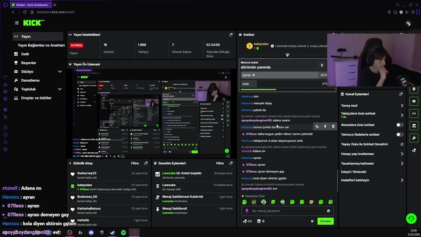421x237 pixels.
Task: Toggle Abonelere özel sohbet switch
Action: pyautogui.click(x=400, y=125)
